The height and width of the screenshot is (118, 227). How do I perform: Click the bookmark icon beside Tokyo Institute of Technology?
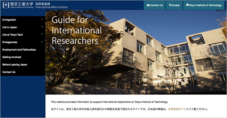point(187,5)
